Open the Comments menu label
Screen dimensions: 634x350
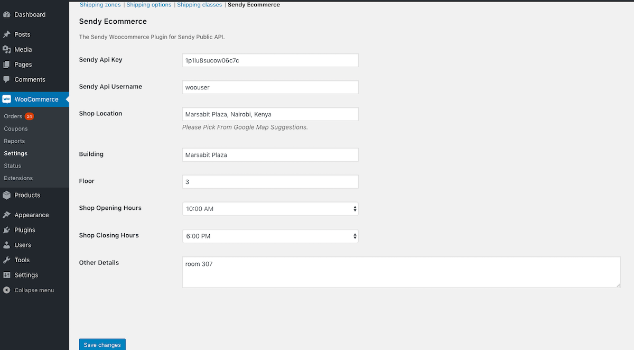[30, 79]
